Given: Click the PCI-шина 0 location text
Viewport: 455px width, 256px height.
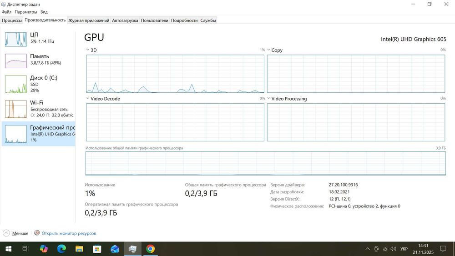Looking at the screenshot, I should (x=364, y=206).
